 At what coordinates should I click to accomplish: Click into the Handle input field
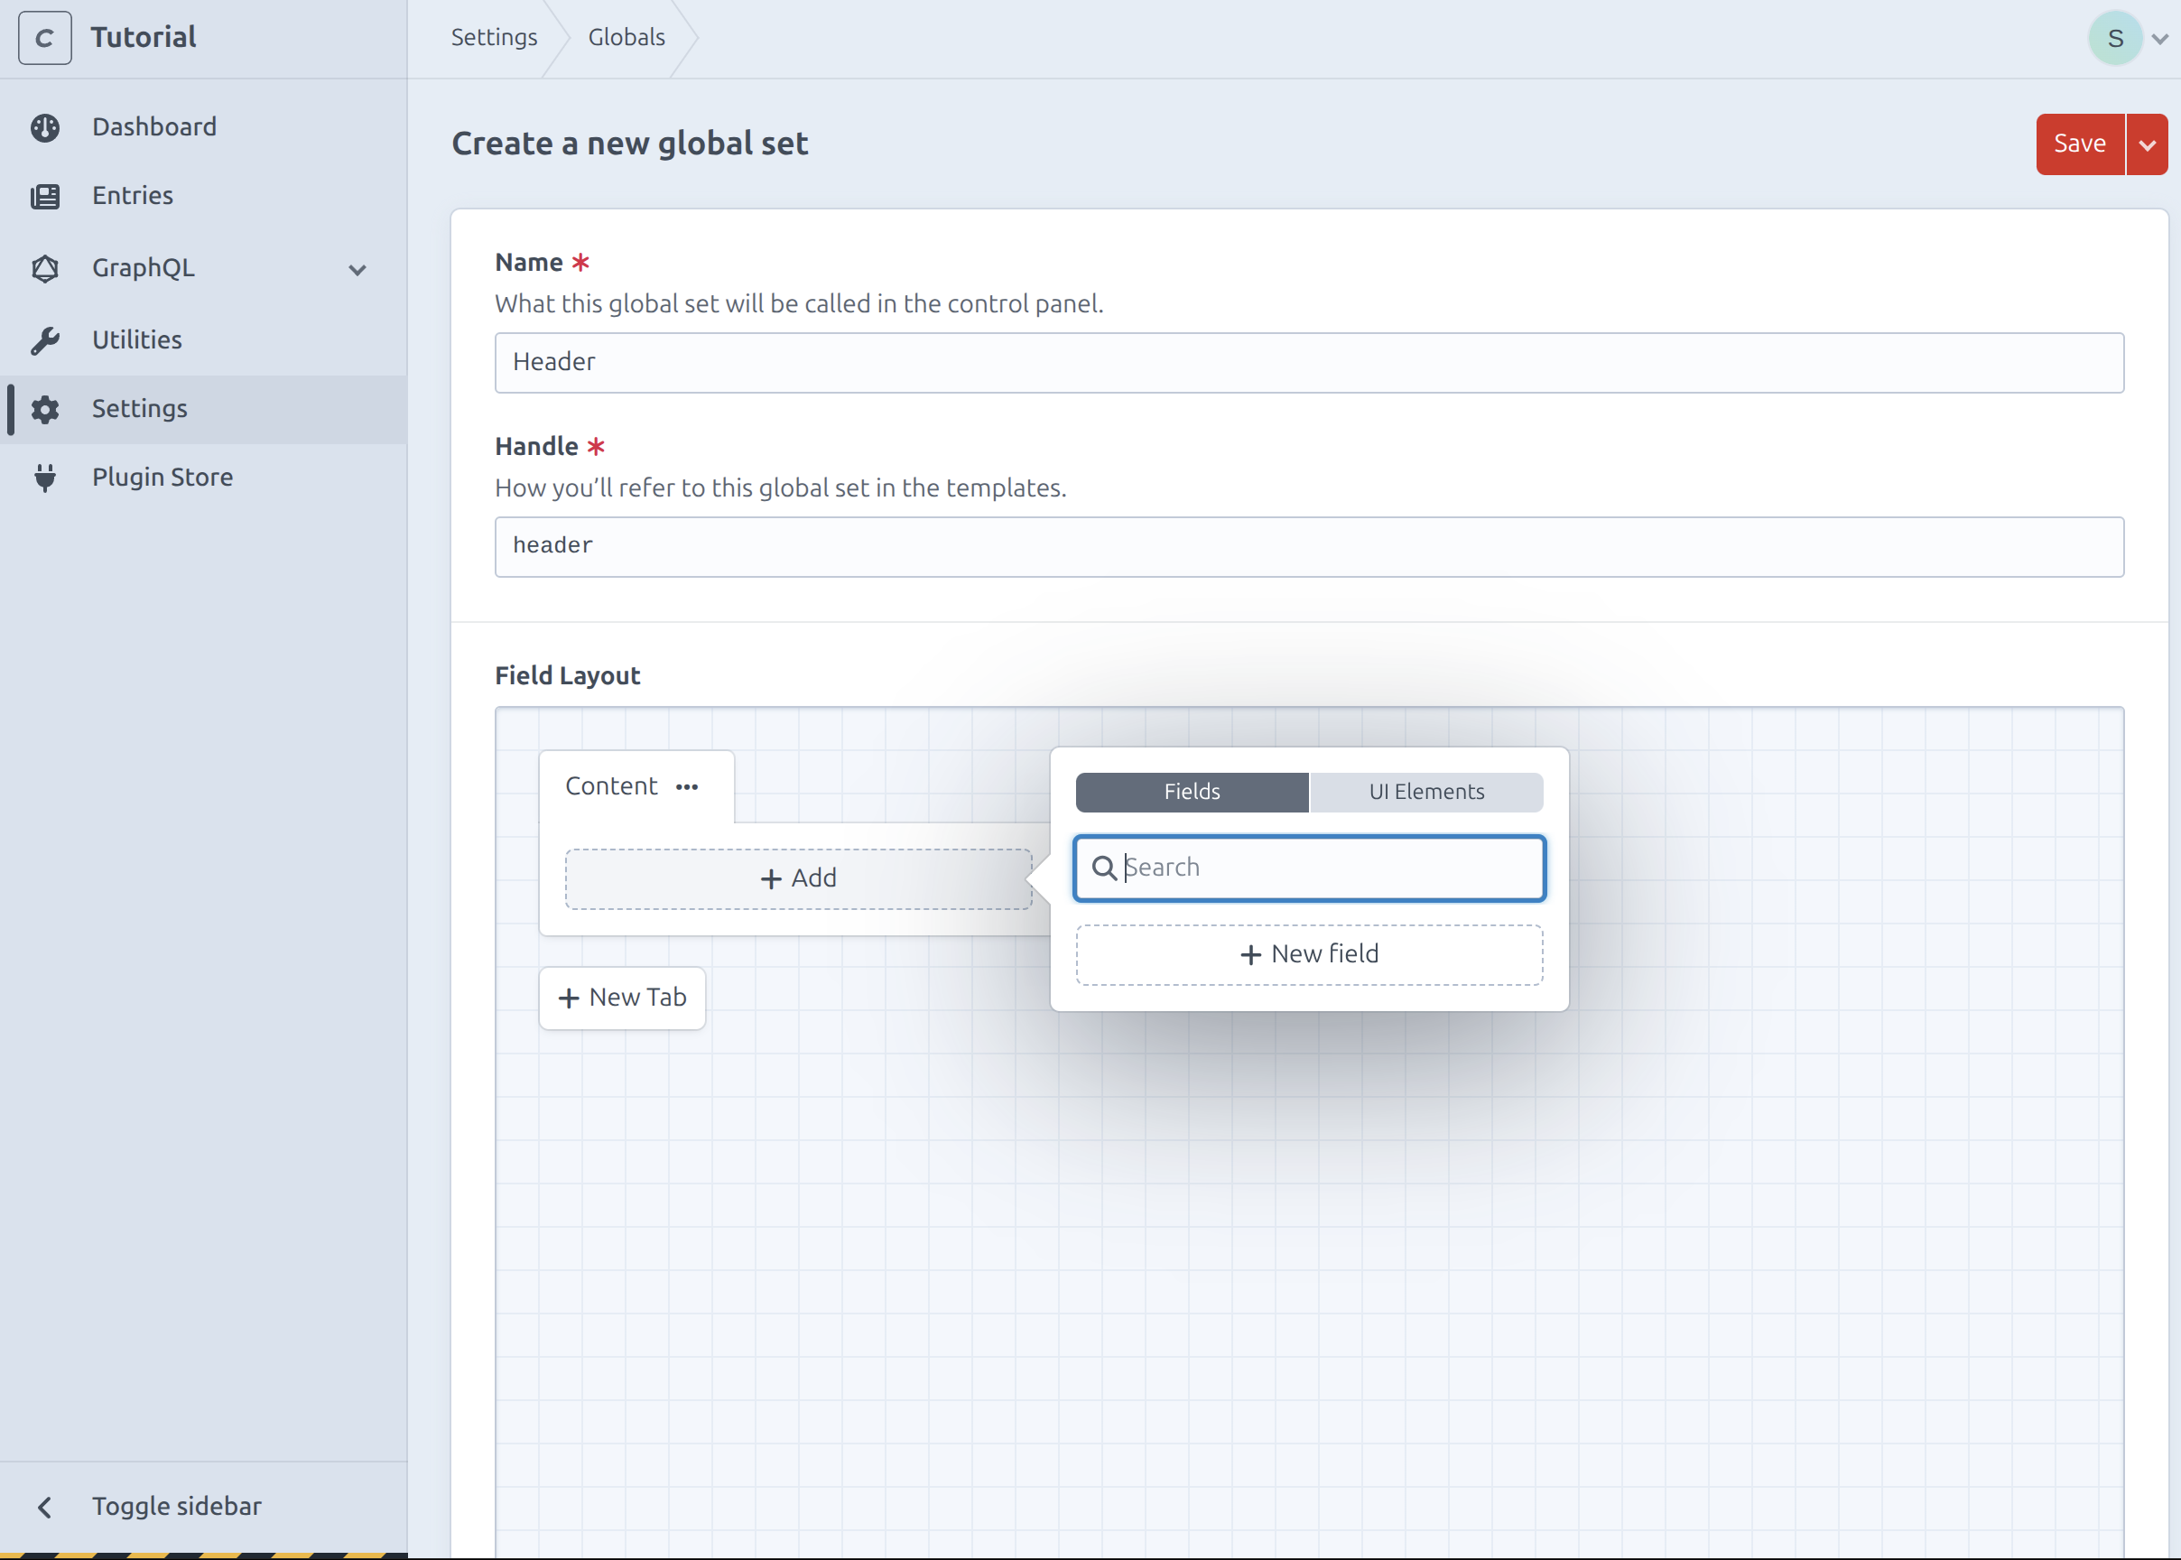[x=1308, y=546]
